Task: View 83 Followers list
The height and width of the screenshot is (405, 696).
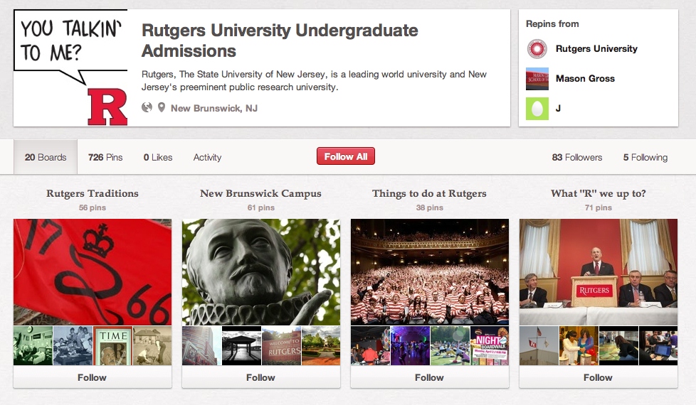Action: coord(577,157)
